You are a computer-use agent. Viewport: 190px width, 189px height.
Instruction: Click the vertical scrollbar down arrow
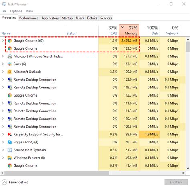coord(188,168)
